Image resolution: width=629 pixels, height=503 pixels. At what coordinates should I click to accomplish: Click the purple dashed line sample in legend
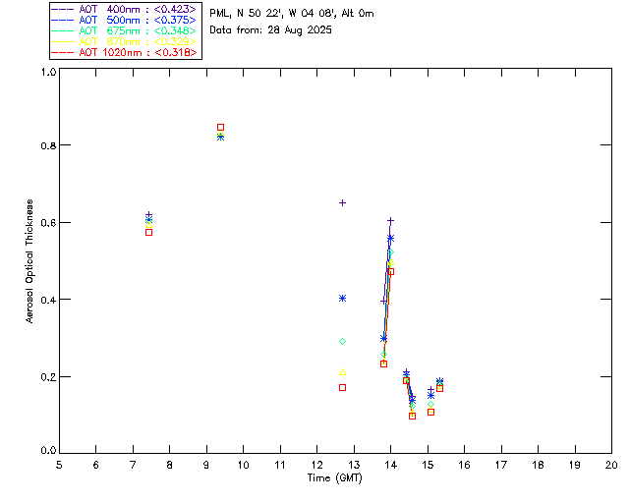click(63, 9)
